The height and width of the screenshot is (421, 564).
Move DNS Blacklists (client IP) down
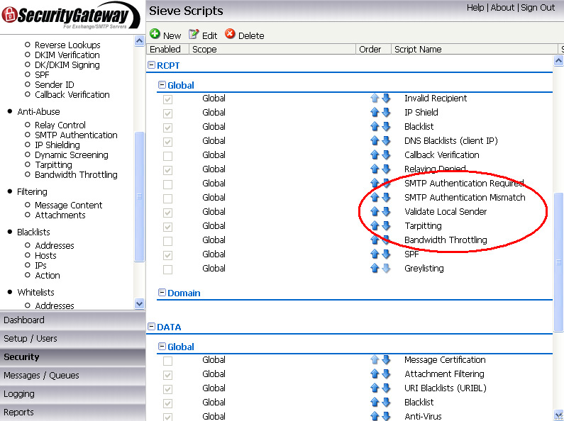(x=386, y=140)
